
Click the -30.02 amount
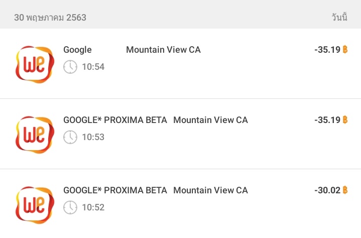pyautogui.click(x=327, y=190)
